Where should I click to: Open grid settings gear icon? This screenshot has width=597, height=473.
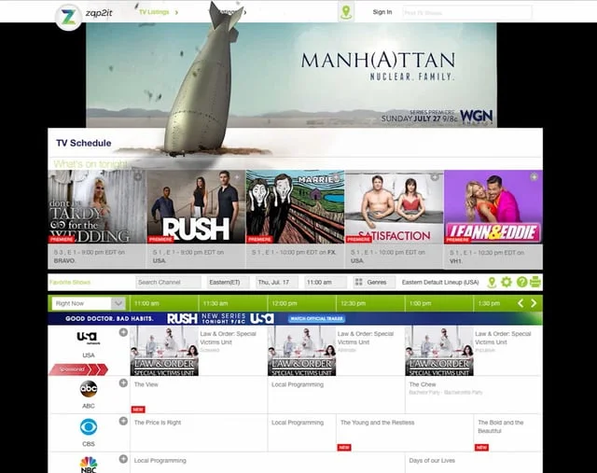coord(506,282)
